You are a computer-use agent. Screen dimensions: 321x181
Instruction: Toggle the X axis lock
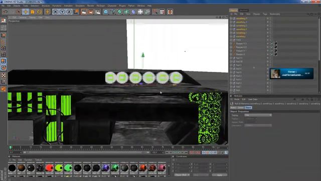click(55, 12)
